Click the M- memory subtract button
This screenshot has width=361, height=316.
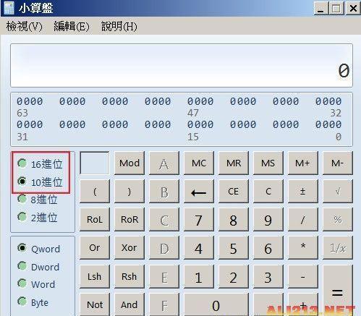click(x=338, y=163)
